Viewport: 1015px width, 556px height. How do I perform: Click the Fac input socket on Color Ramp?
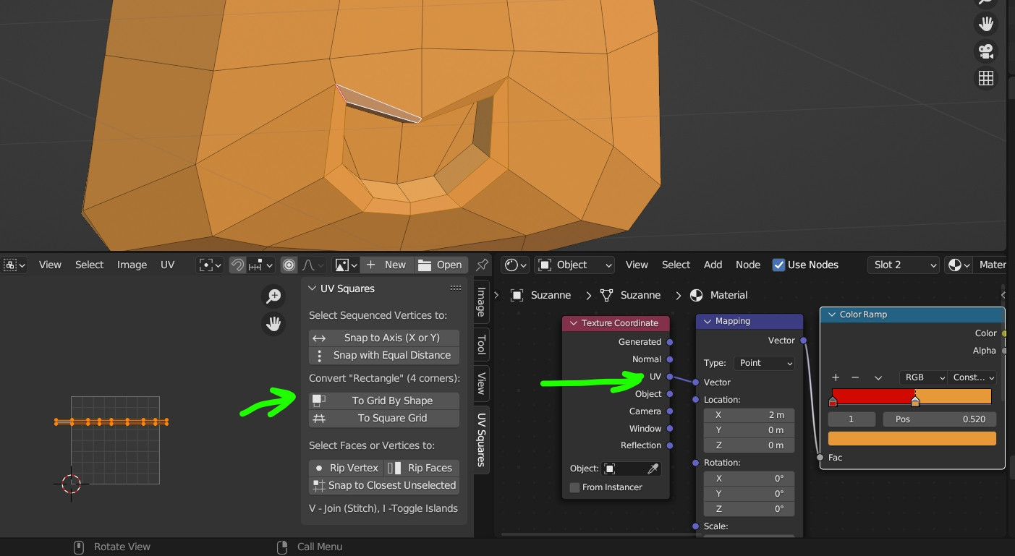coord(820,457)
